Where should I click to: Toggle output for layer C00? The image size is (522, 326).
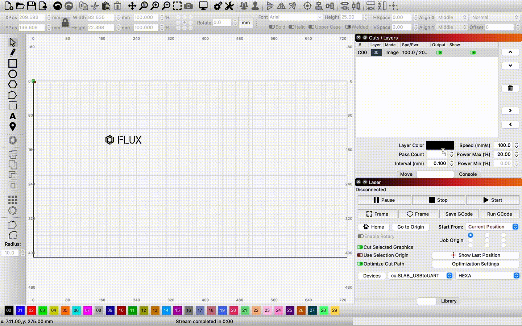439,53
